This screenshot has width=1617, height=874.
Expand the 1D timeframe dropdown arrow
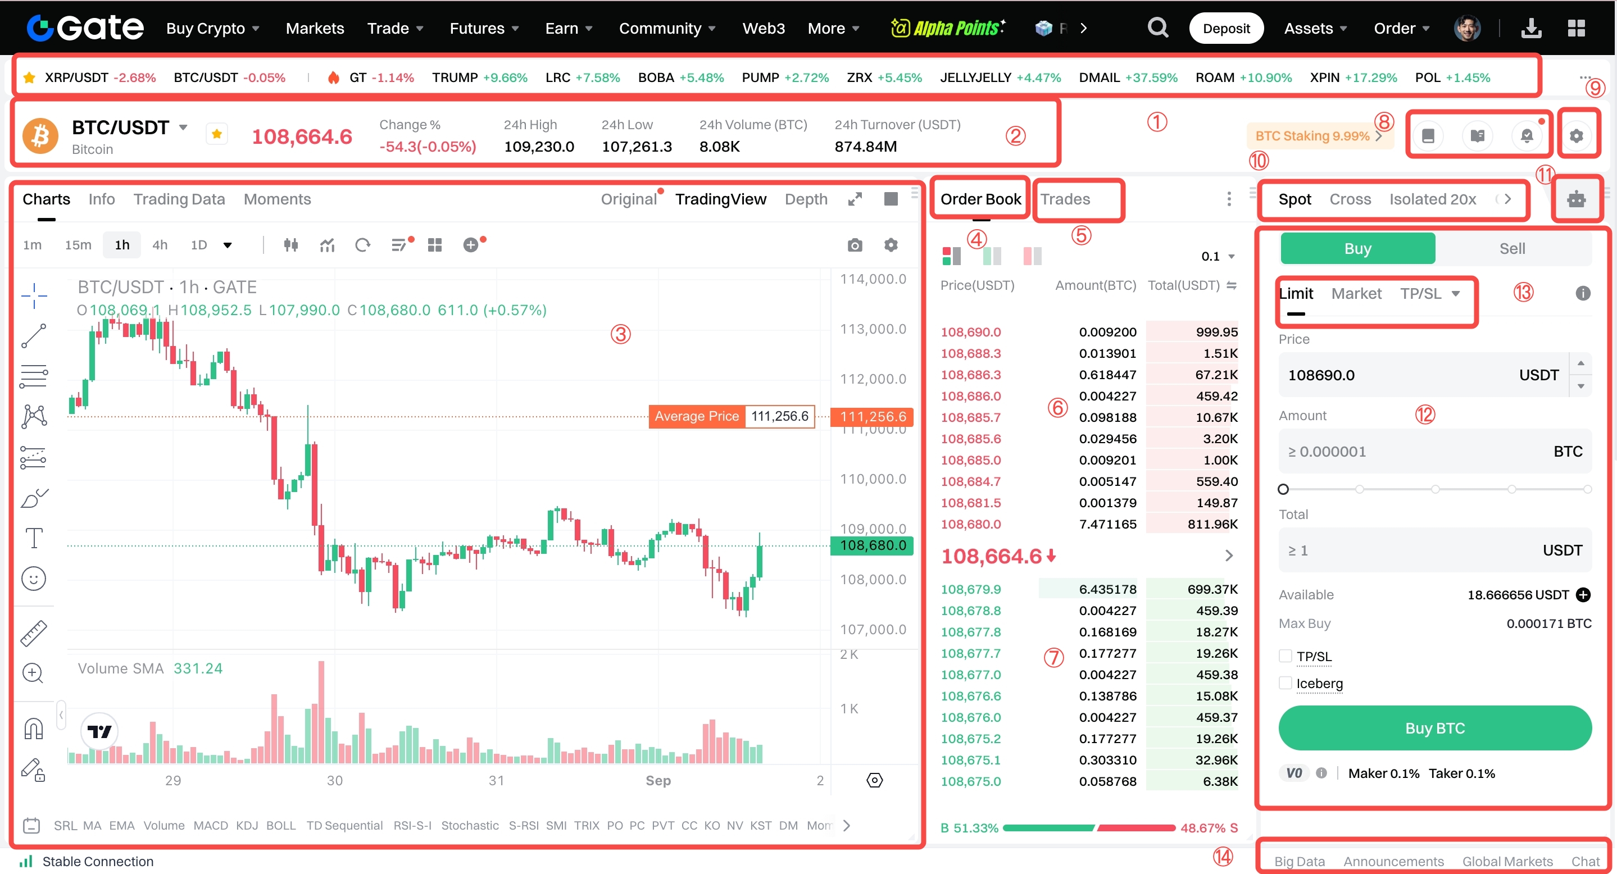228,245
